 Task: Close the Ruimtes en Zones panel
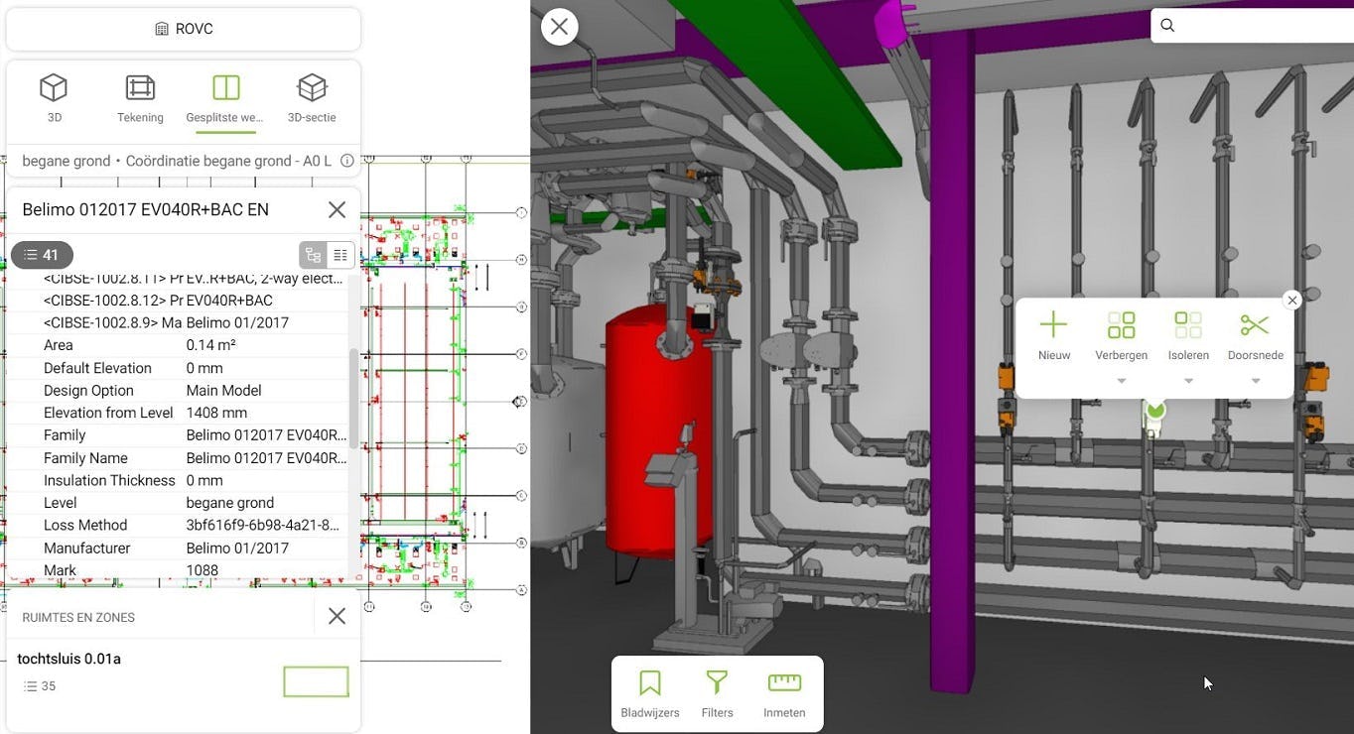pos(337,616)
